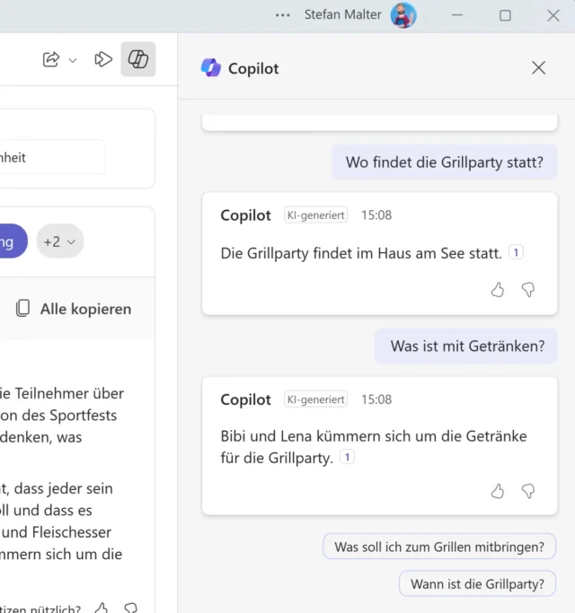Select suggestion 'Was soll ich zum Grillen mitbringen?'
Viewport: 575px width, 613px height.
(439, 547)
